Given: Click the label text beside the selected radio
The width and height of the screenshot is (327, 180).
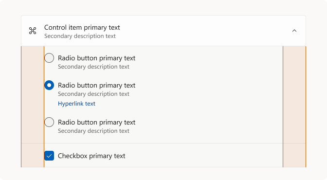Looking at the screenshot, I should pyautogui.click(x=96, y=85).
